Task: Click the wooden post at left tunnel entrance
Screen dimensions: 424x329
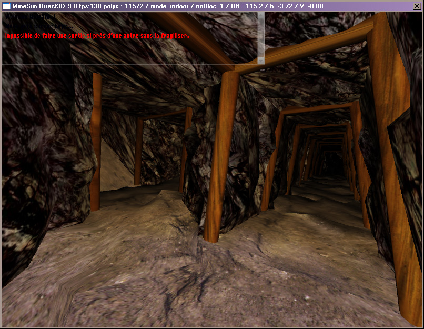Action: point(96,142)
